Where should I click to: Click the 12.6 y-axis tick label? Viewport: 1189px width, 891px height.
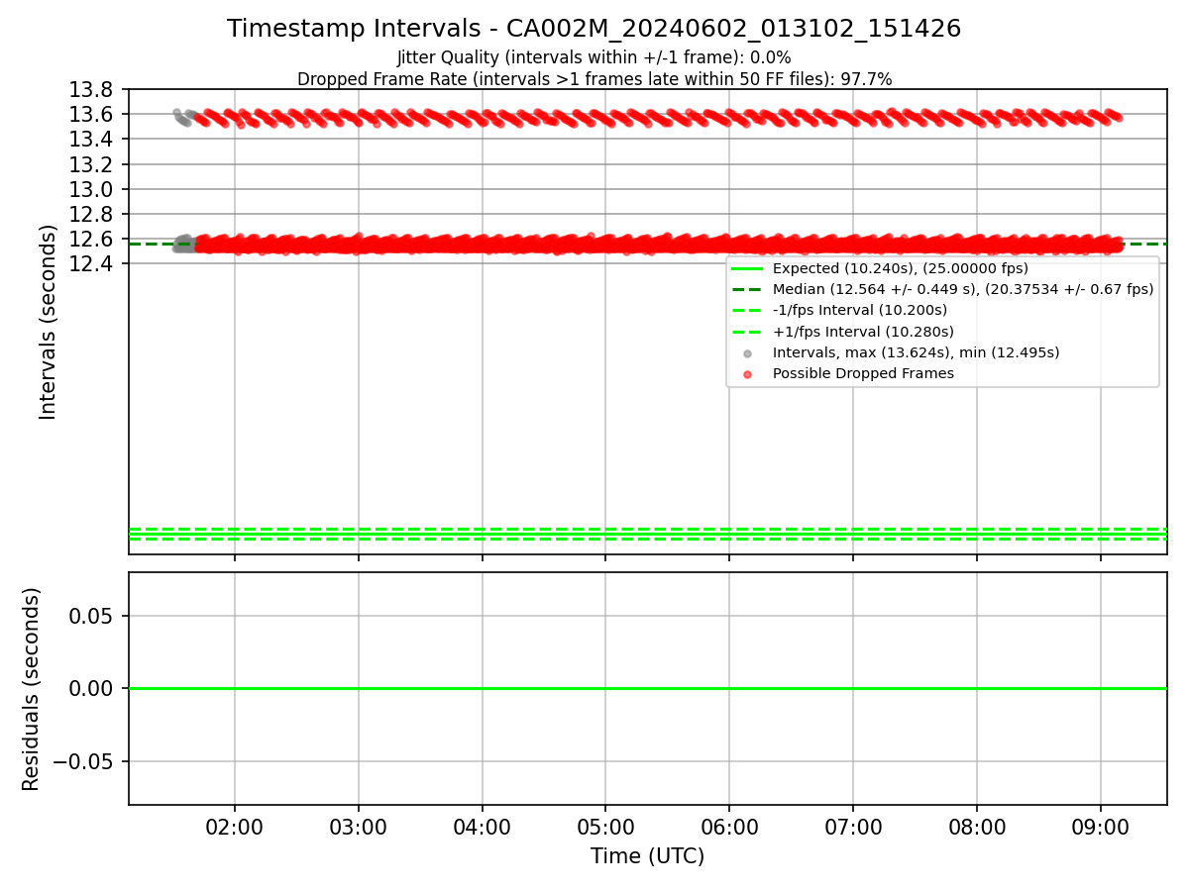89,240
